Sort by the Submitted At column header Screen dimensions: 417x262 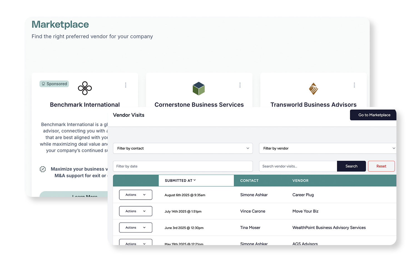pos(180,180)
